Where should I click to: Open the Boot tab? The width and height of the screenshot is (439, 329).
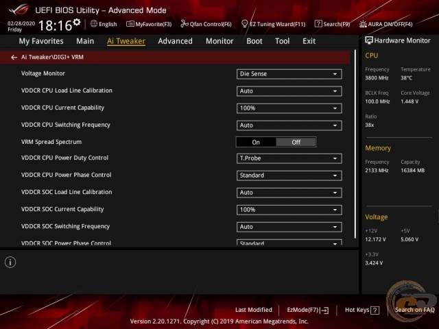point(254,41)
